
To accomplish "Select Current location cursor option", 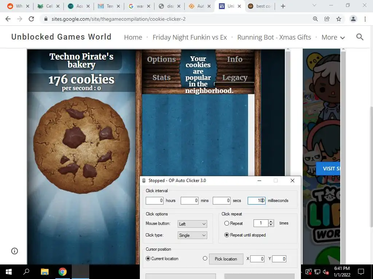I will pyautogui.click(x=148, y=259).
